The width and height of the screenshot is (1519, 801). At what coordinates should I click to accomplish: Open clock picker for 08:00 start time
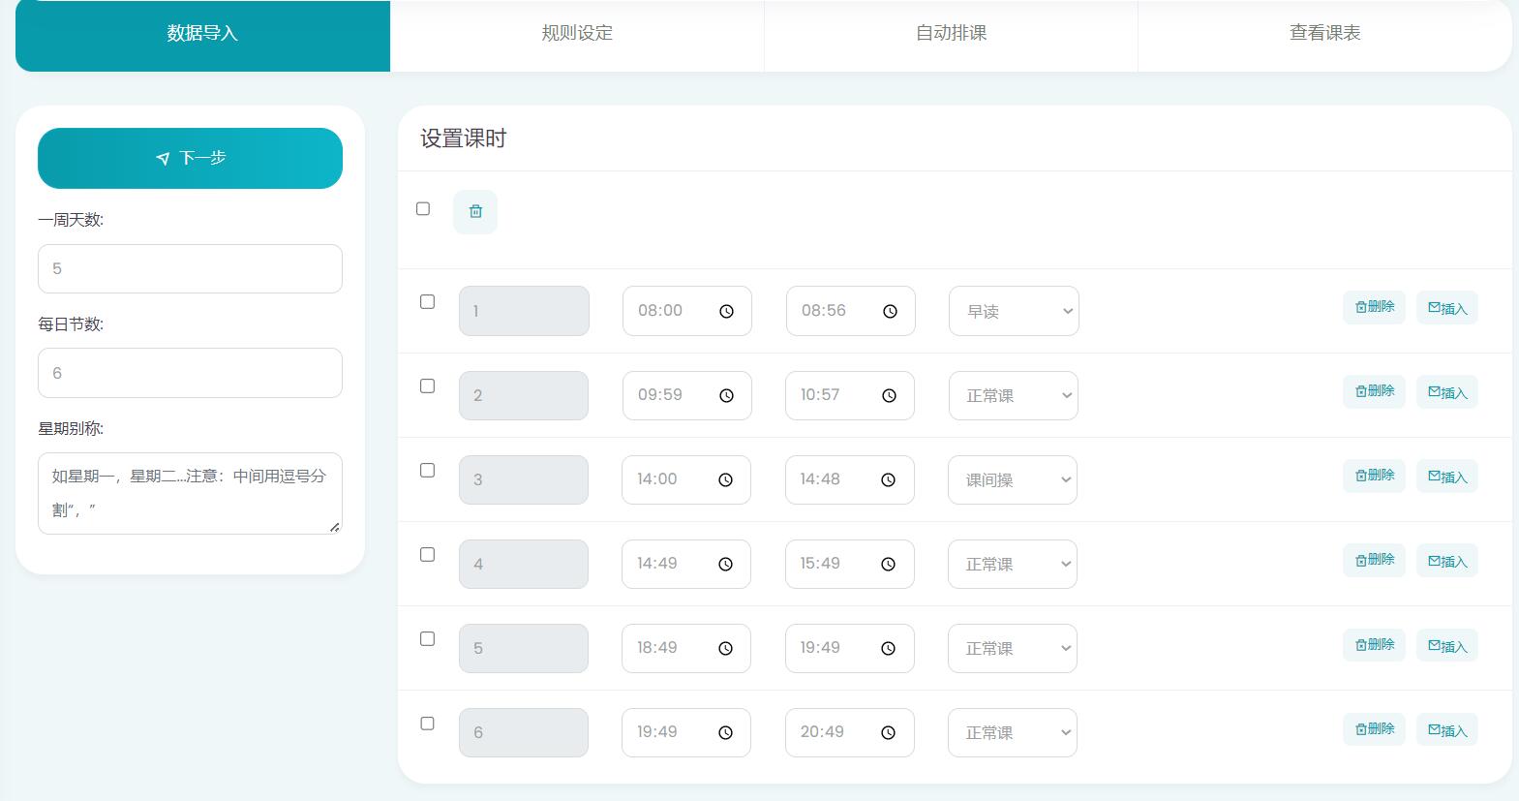click(726, 311)
